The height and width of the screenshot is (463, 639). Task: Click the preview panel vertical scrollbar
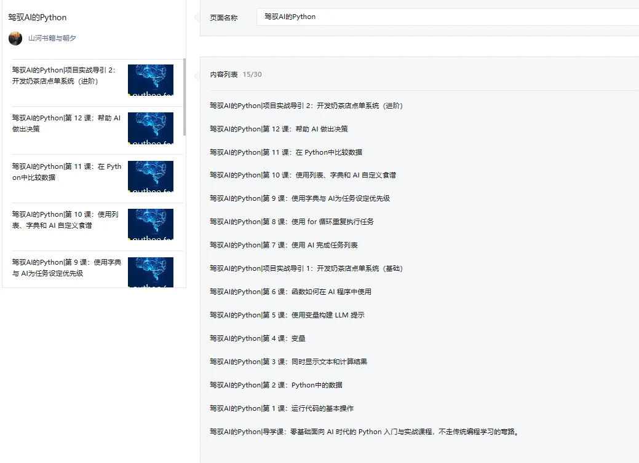(x=185, y=97)
